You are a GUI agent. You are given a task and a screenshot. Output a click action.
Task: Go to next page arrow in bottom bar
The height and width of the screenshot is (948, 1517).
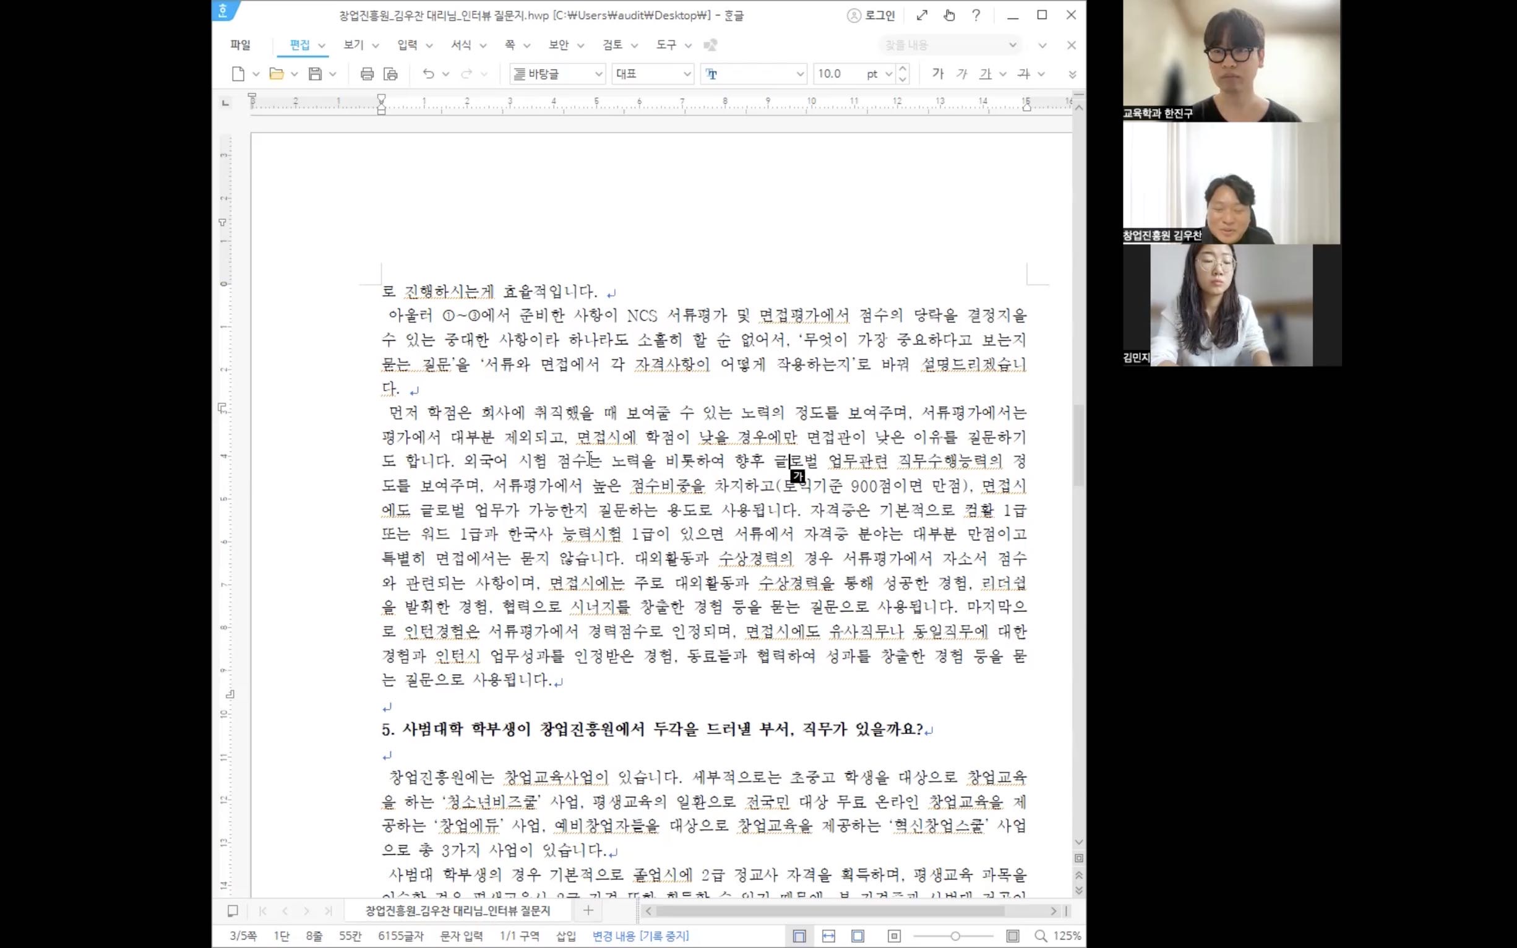click(x=306, y=911)
